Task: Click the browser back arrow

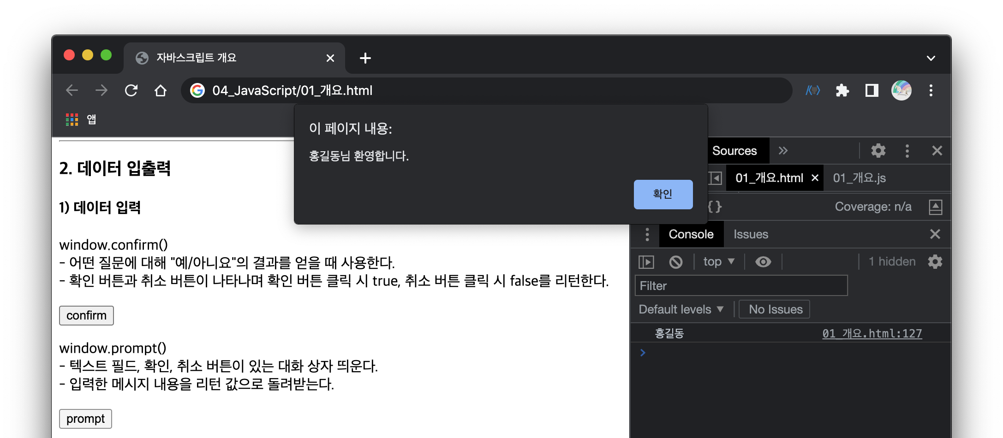Action: point(72,90)
